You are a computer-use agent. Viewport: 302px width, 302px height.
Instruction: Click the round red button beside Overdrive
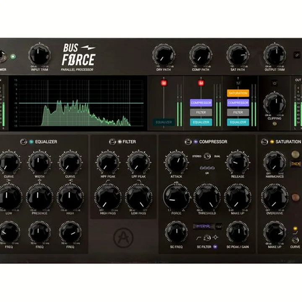coord(295,197)
